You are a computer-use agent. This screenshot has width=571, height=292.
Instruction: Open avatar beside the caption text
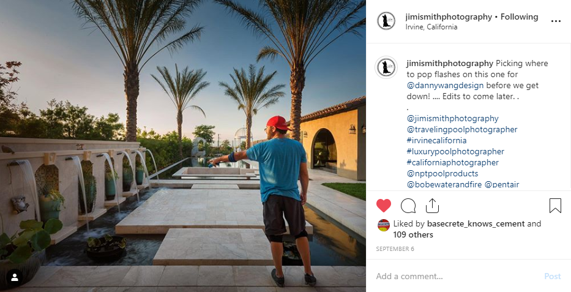point(386,67)
